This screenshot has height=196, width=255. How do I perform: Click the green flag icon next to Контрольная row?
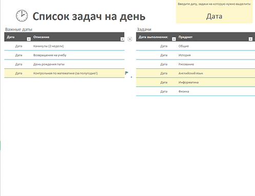click(126, 73)
